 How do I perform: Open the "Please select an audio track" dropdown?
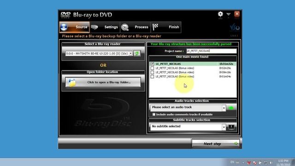(x=224, y=108)
